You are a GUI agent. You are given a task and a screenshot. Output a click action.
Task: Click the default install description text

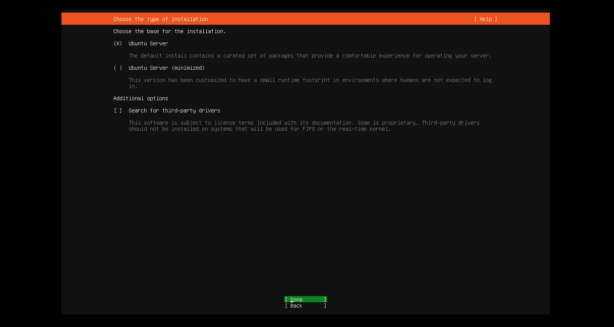[310, 56]
